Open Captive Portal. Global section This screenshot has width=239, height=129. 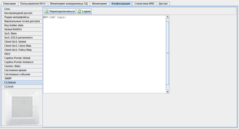(x=22, y=58)
